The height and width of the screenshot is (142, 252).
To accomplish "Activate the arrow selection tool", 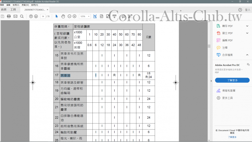I will click(57, 16).
